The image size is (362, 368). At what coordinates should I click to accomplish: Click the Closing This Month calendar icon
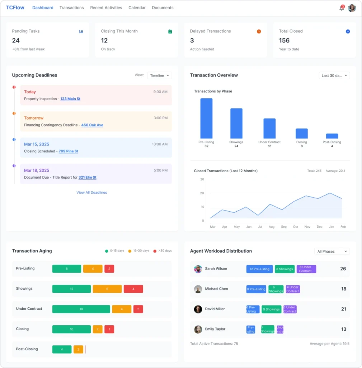[170, 32]
